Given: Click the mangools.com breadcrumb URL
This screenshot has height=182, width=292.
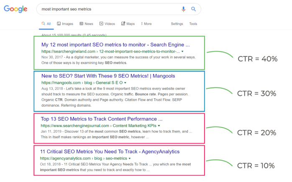Looking at the screenshot, I should (82, 83).
